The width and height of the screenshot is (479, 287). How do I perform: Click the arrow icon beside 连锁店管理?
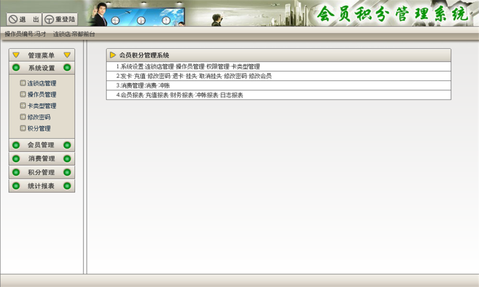click(23, 83)
